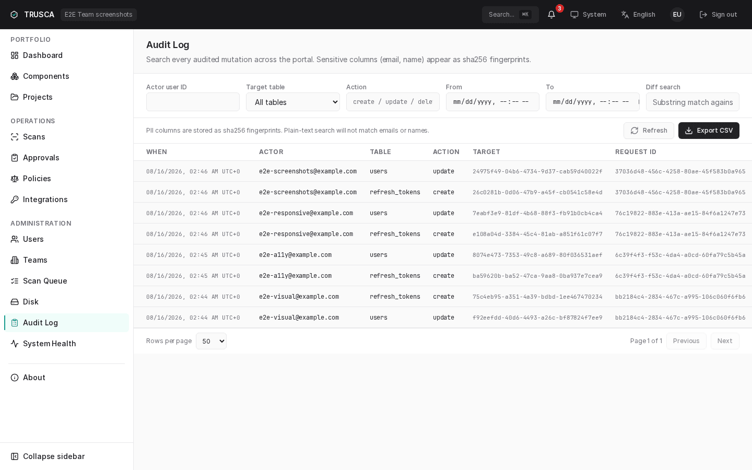The height and width of the screenshot is (470, 752).
Task: Export audit log as CSV
Action: tap(709, 131)
